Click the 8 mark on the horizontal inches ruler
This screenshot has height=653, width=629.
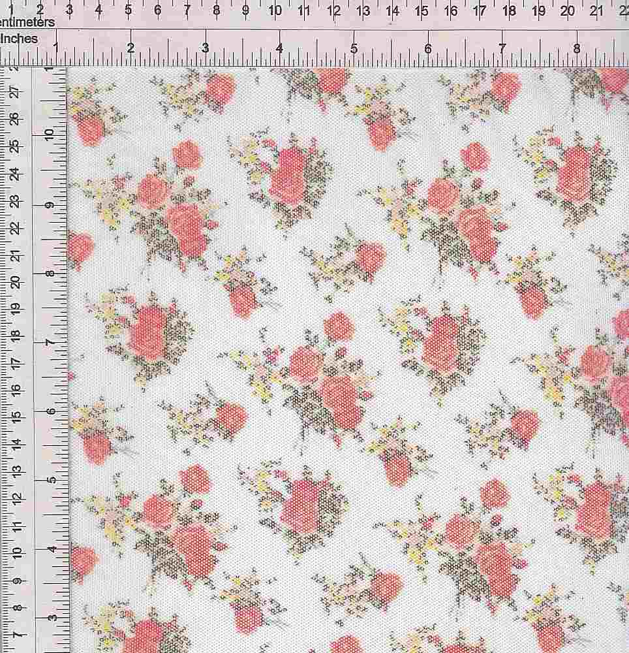pyautogui.click(x=577, y=49)
